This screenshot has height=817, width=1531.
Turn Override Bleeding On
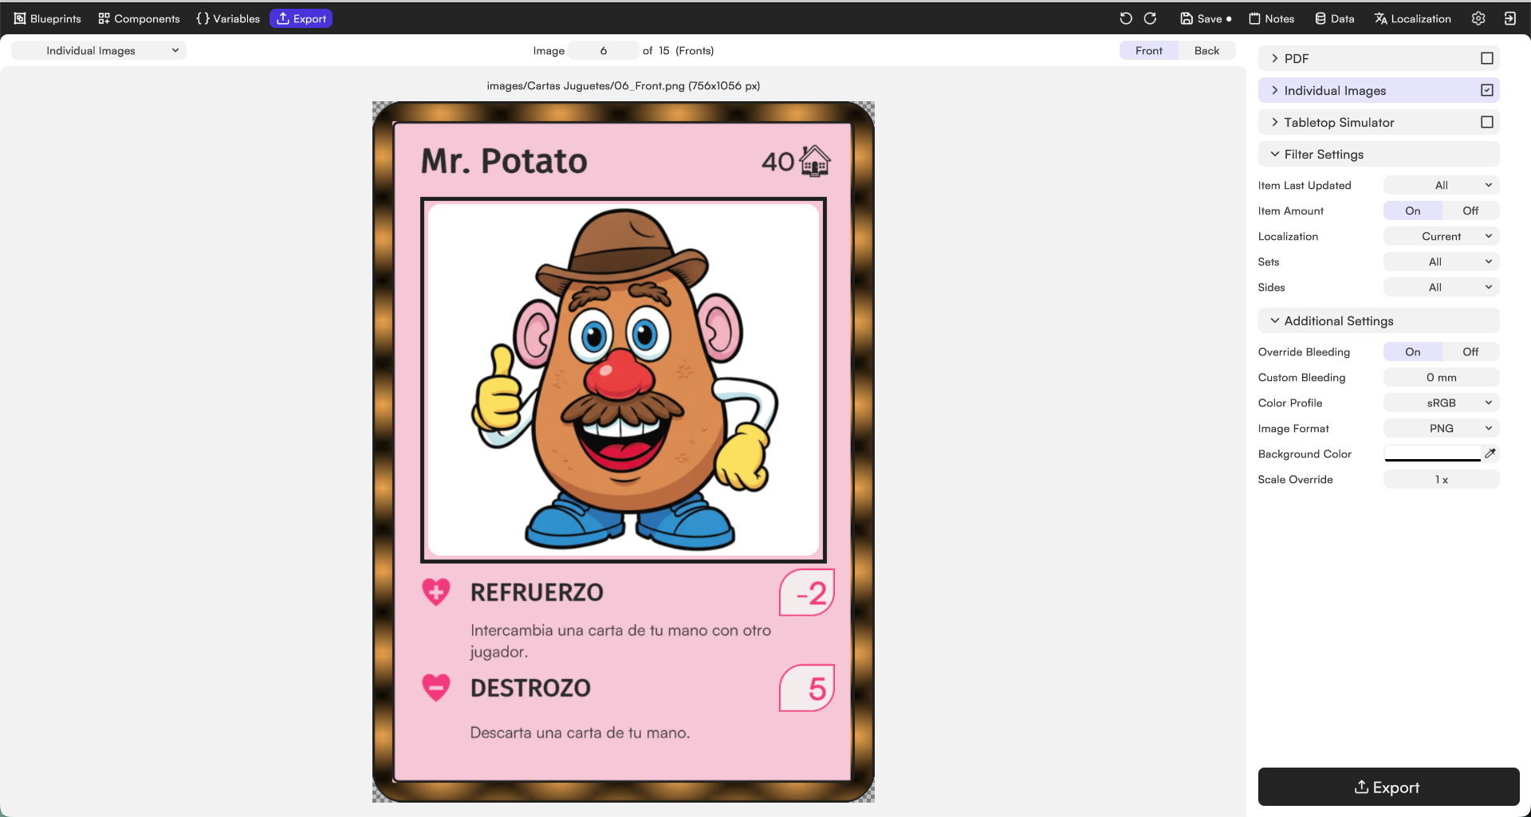tap(1413, 352)
